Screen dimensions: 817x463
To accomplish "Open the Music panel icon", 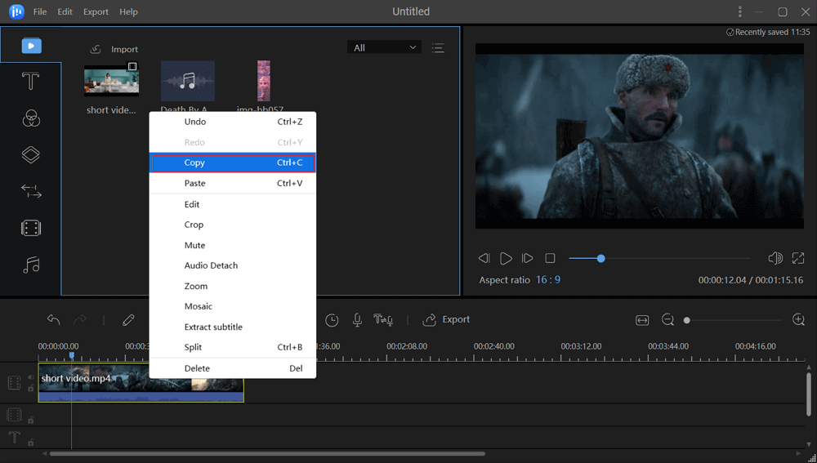I will click(30, 265).
